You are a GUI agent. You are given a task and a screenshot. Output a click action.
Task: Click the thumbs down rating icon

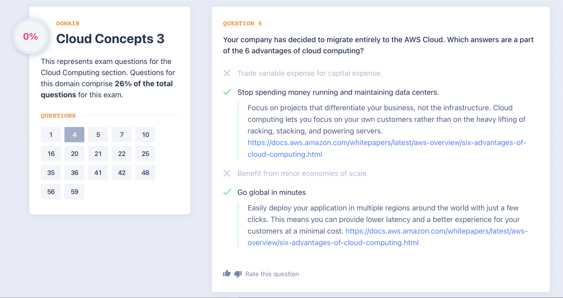pyautogui.click(x=238, y=274)
